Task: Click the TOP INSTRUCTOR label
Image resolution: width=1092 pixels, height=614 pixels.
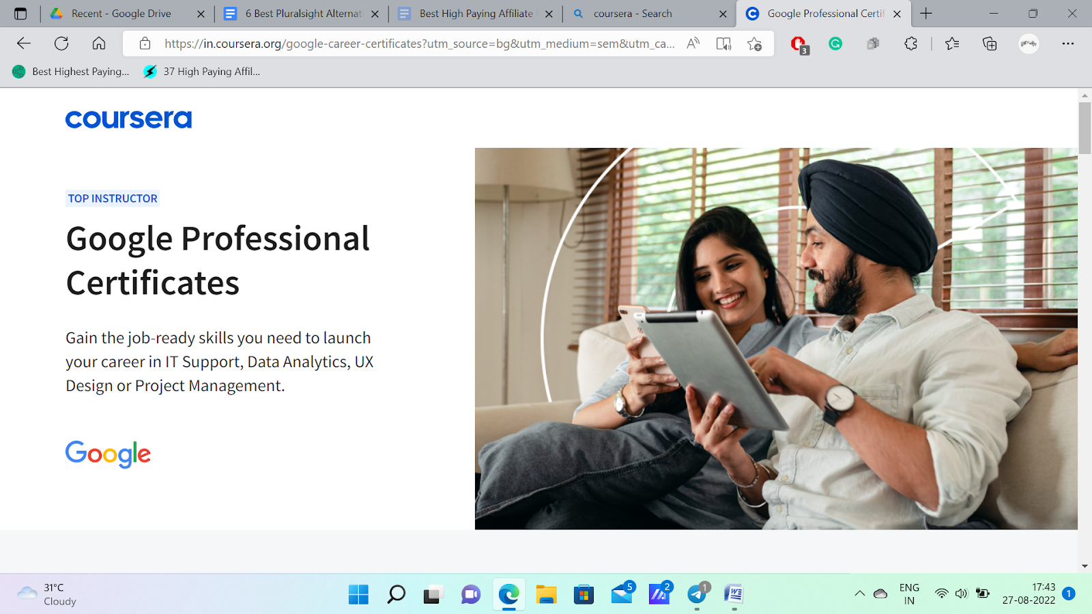Action: click(113, 199)
